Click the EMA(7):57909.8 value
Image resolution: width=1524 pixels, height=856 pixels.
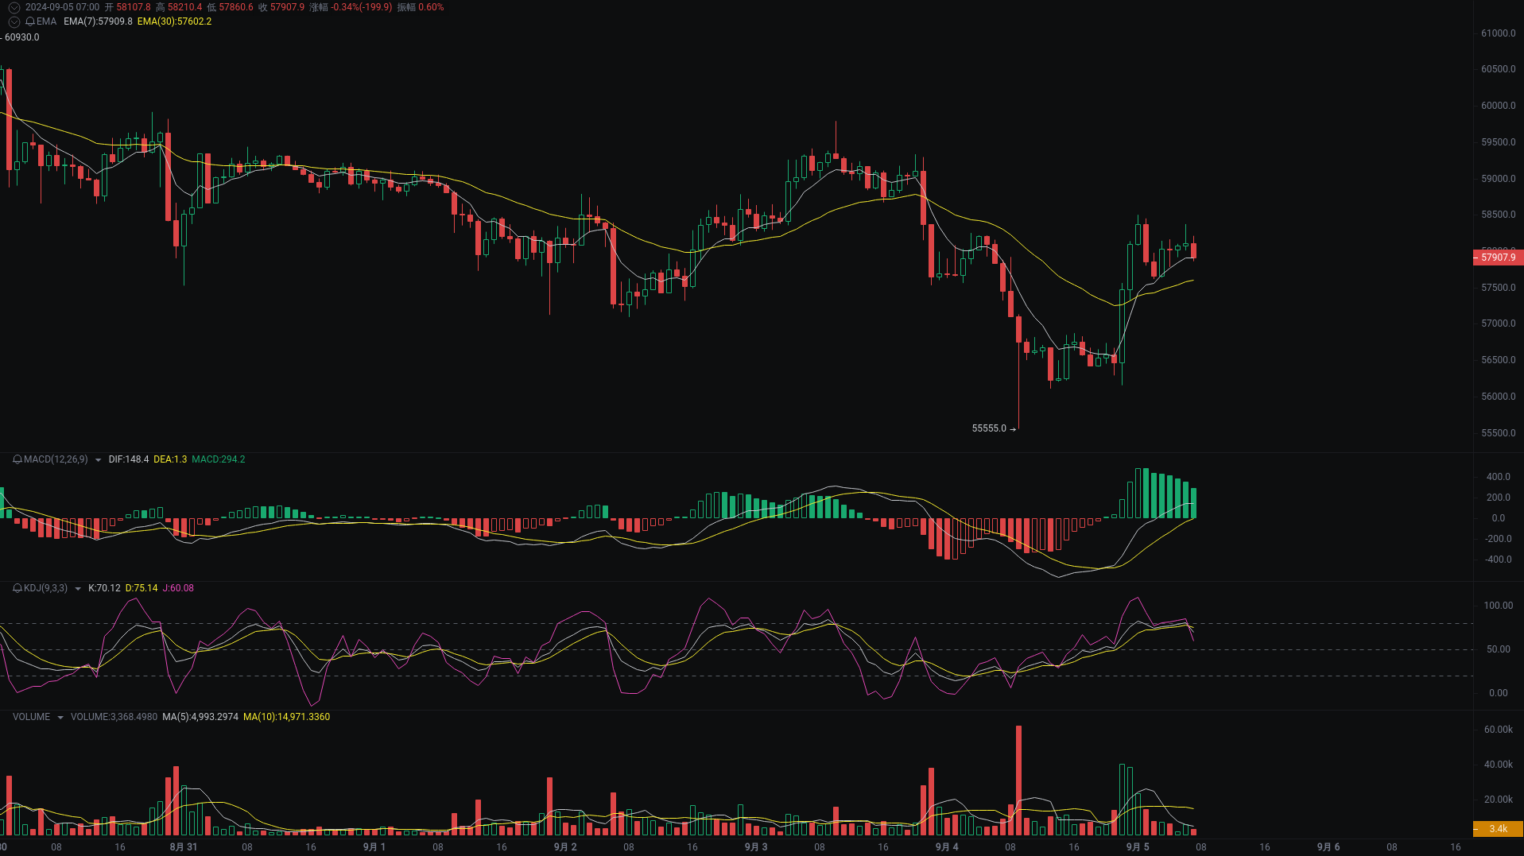tap(98, 21)
